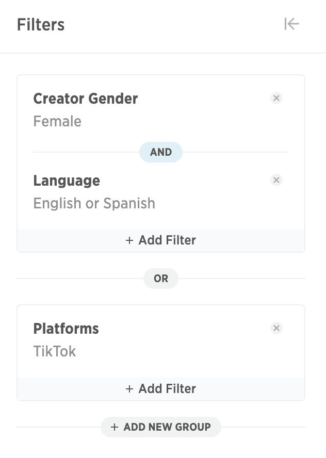Edit the TikTok platform value
326x458 pixels.
click(x=55, y=351)
